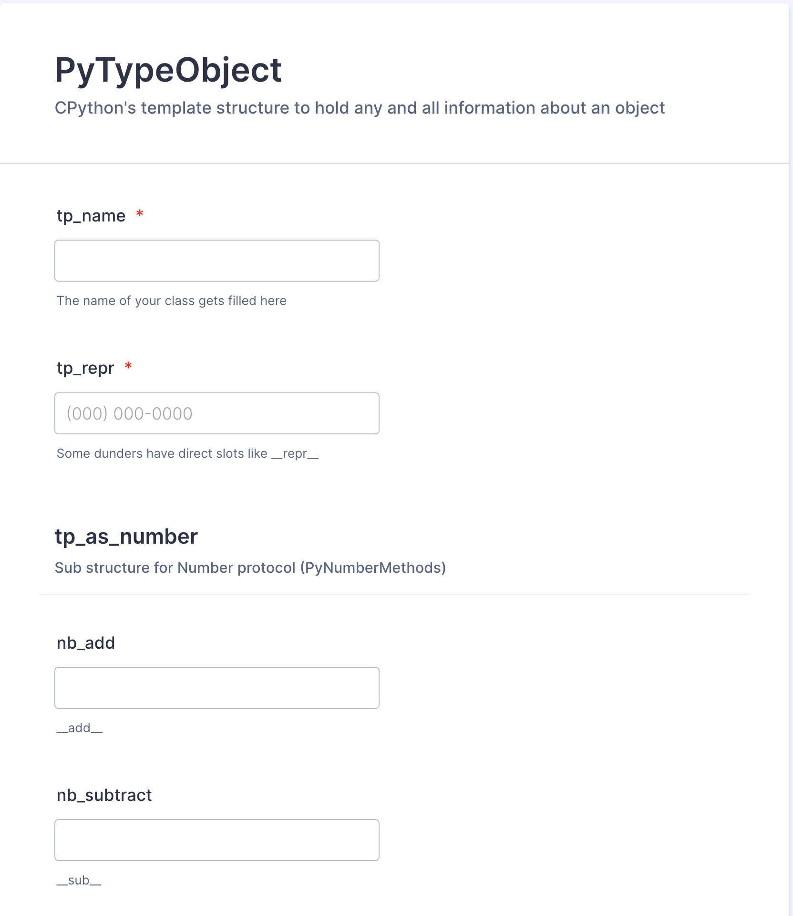Image resolution: width=793 pixels, height=916 pixels.
Task: Select the nb_subtract input field
Action: click(x=216, y=840)
